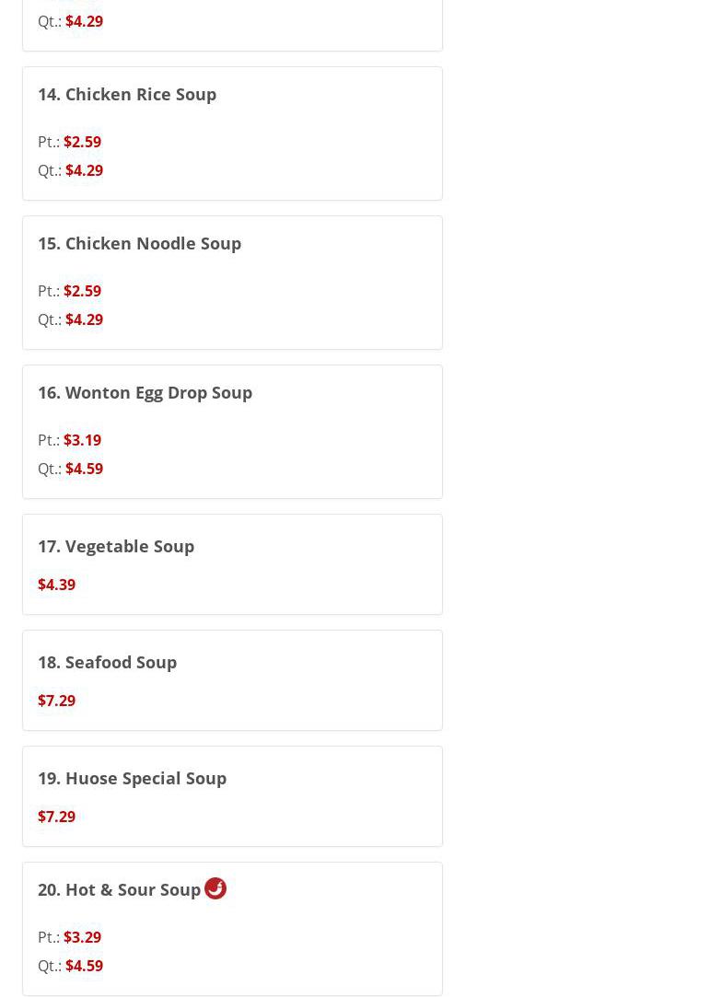Select Hot & Sour Soup pint $3.29

(x=82, y=937)
